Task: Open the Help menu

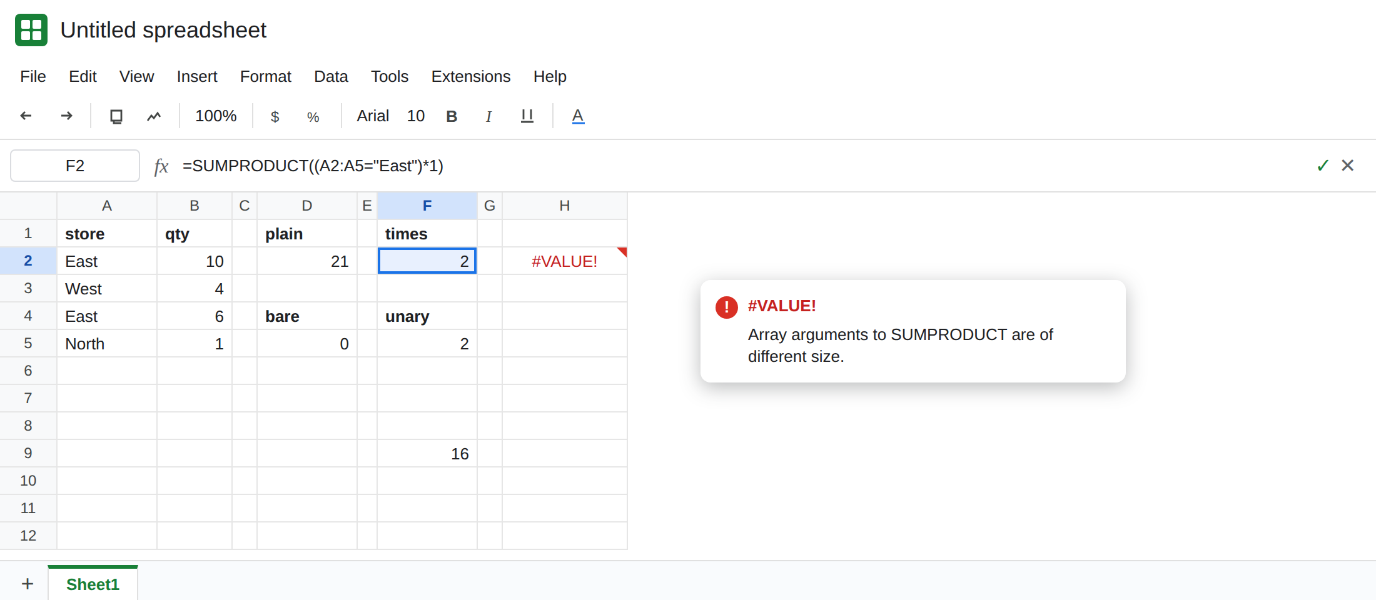Action: click(x=550, y=76)
